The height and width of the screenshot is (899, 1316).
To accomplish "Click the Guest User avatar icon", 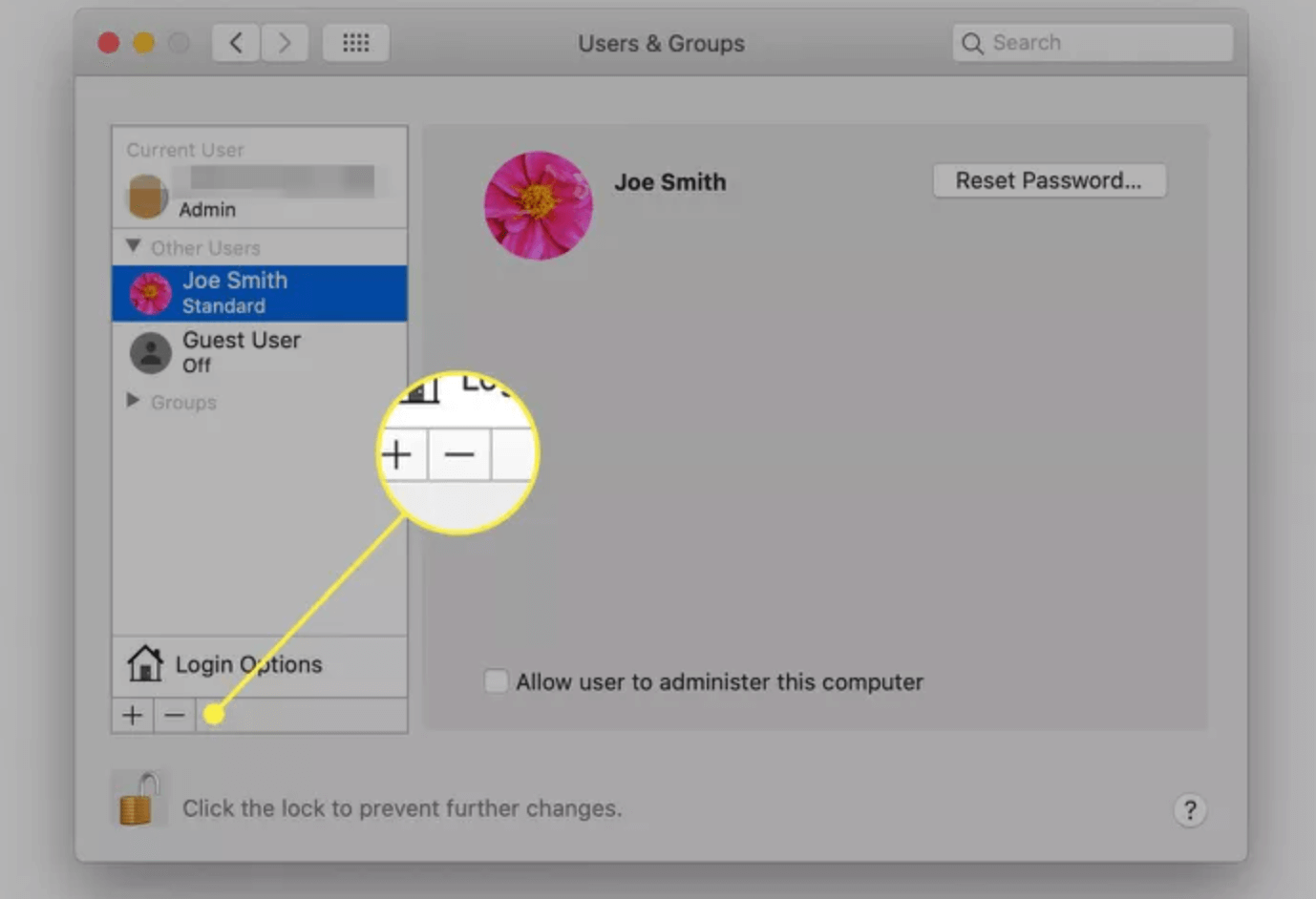I will pos(150,351).
